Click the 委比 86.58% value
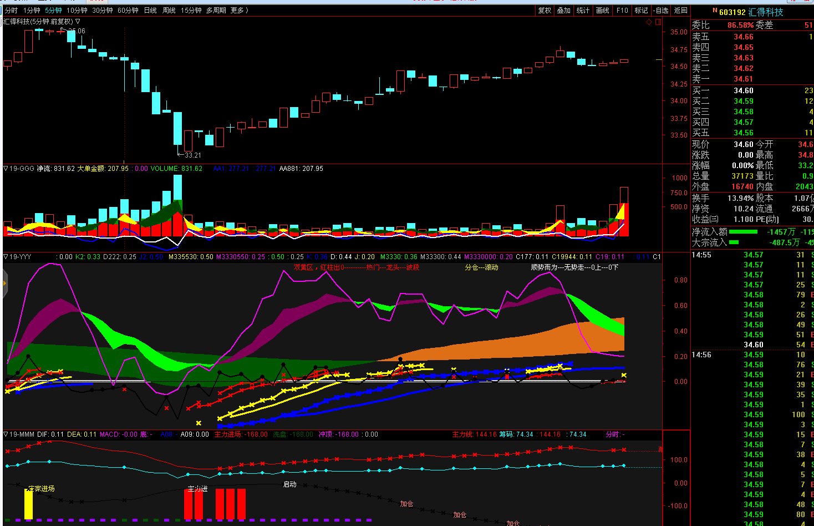Screen dimensions: 814x526 click(741, 26)
